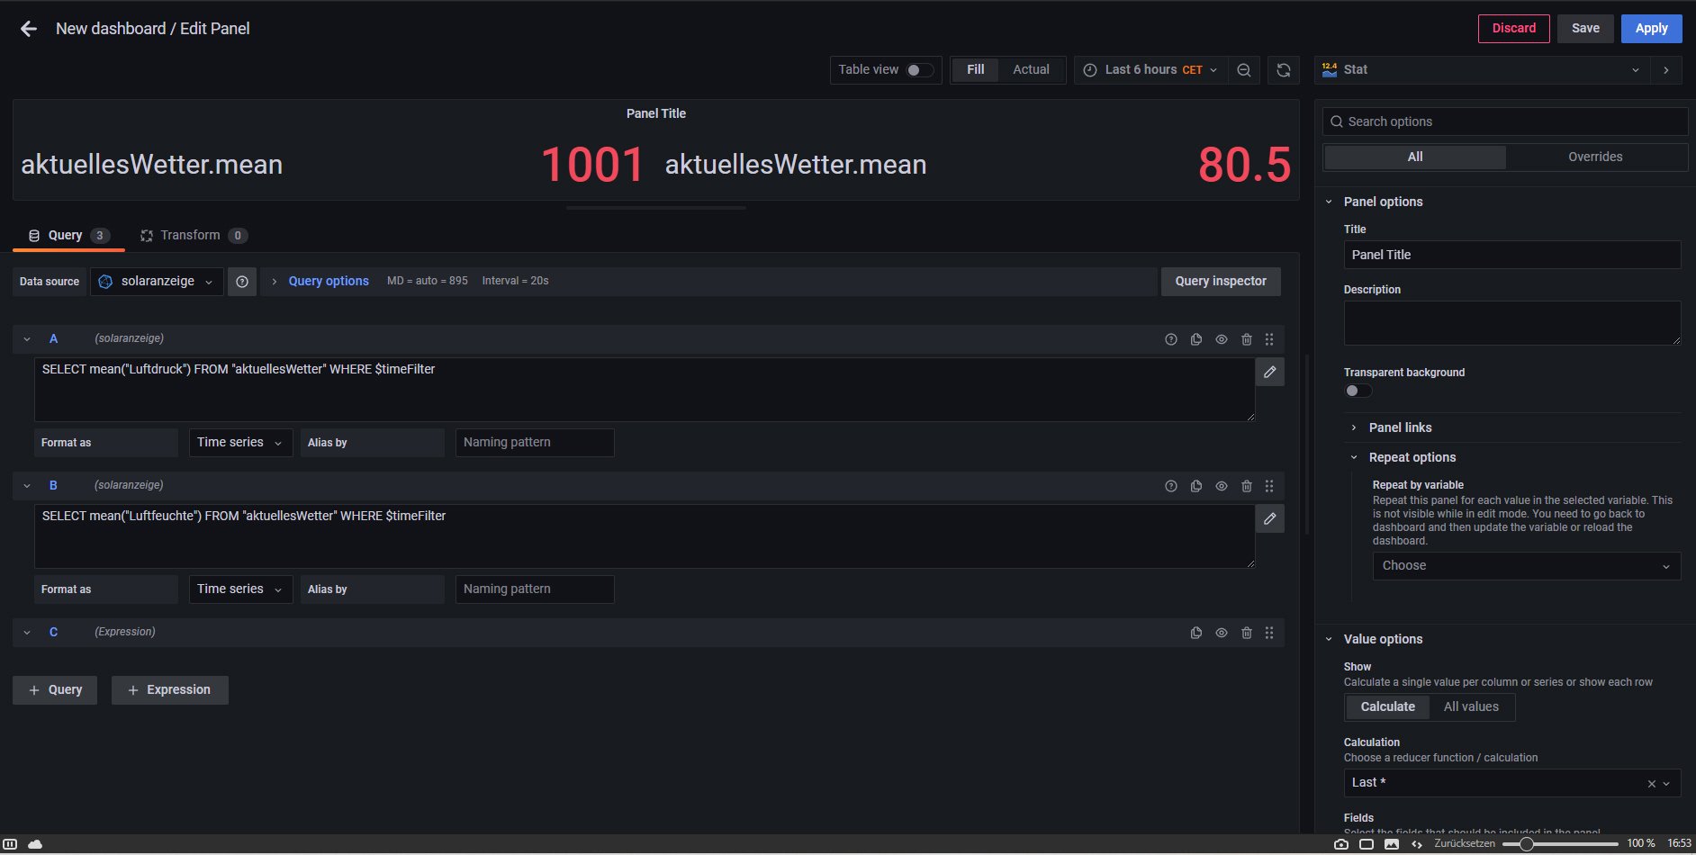
Task: Toggle the Table view switch
Action: (x=918, y=70)
